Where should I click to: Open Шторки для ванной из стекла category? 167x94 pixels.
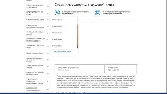[34, 13]
